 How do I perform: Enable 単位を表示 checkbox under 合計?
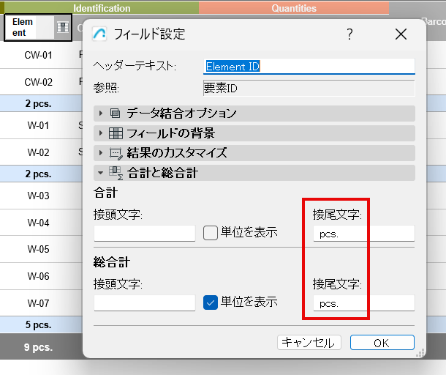211,233
